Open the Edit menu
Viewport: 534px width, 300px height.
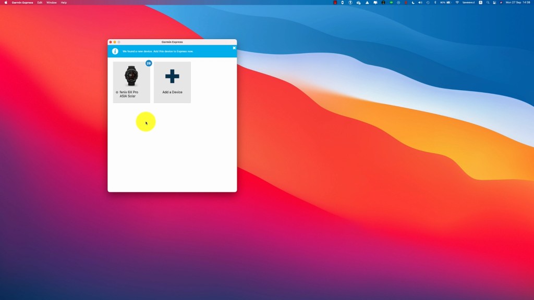(40, 3)
